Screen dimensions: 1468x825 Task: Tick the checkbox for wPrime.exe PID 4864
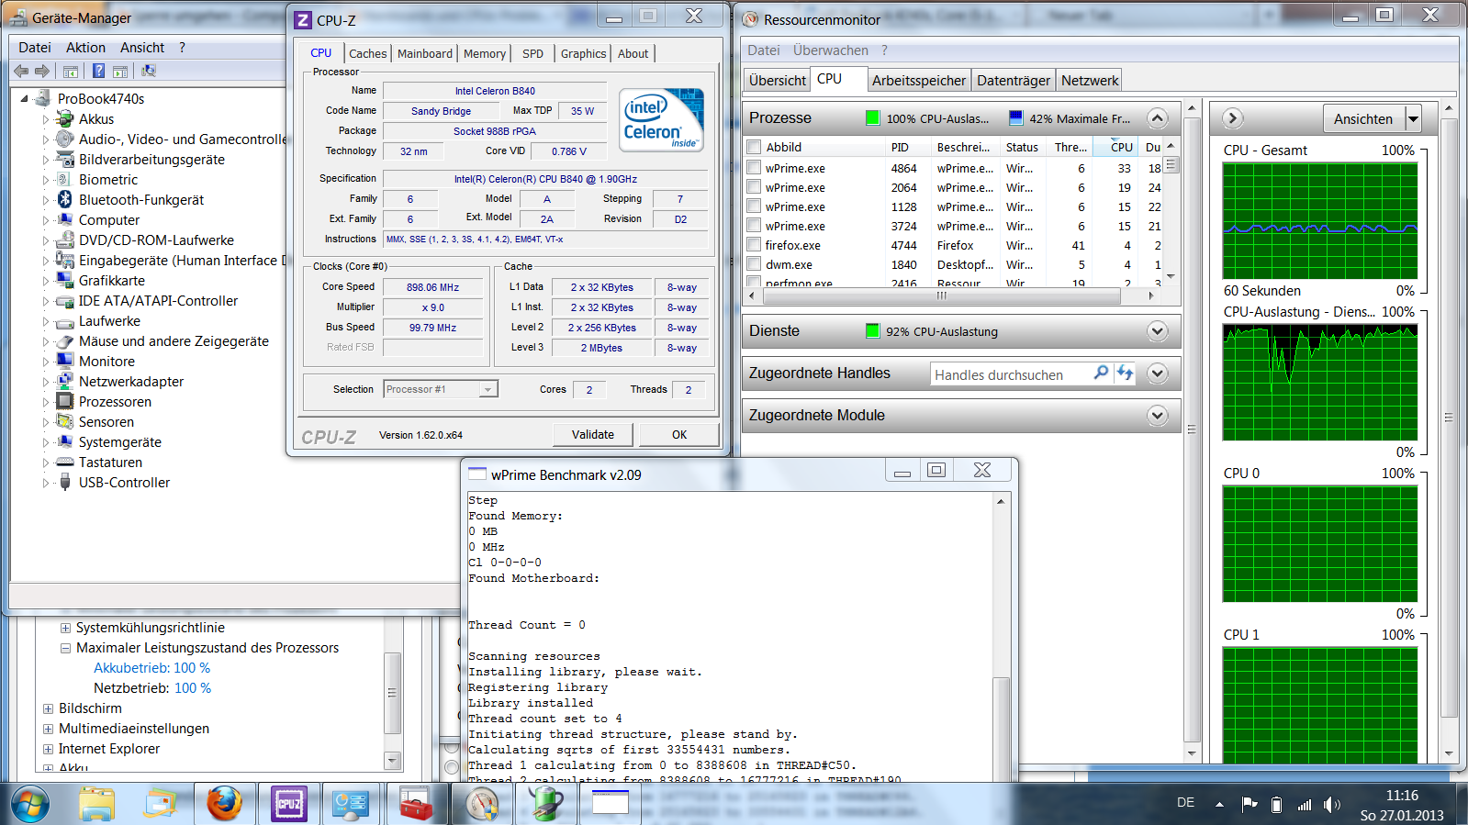pyautogui.click(x=754, y=168)
